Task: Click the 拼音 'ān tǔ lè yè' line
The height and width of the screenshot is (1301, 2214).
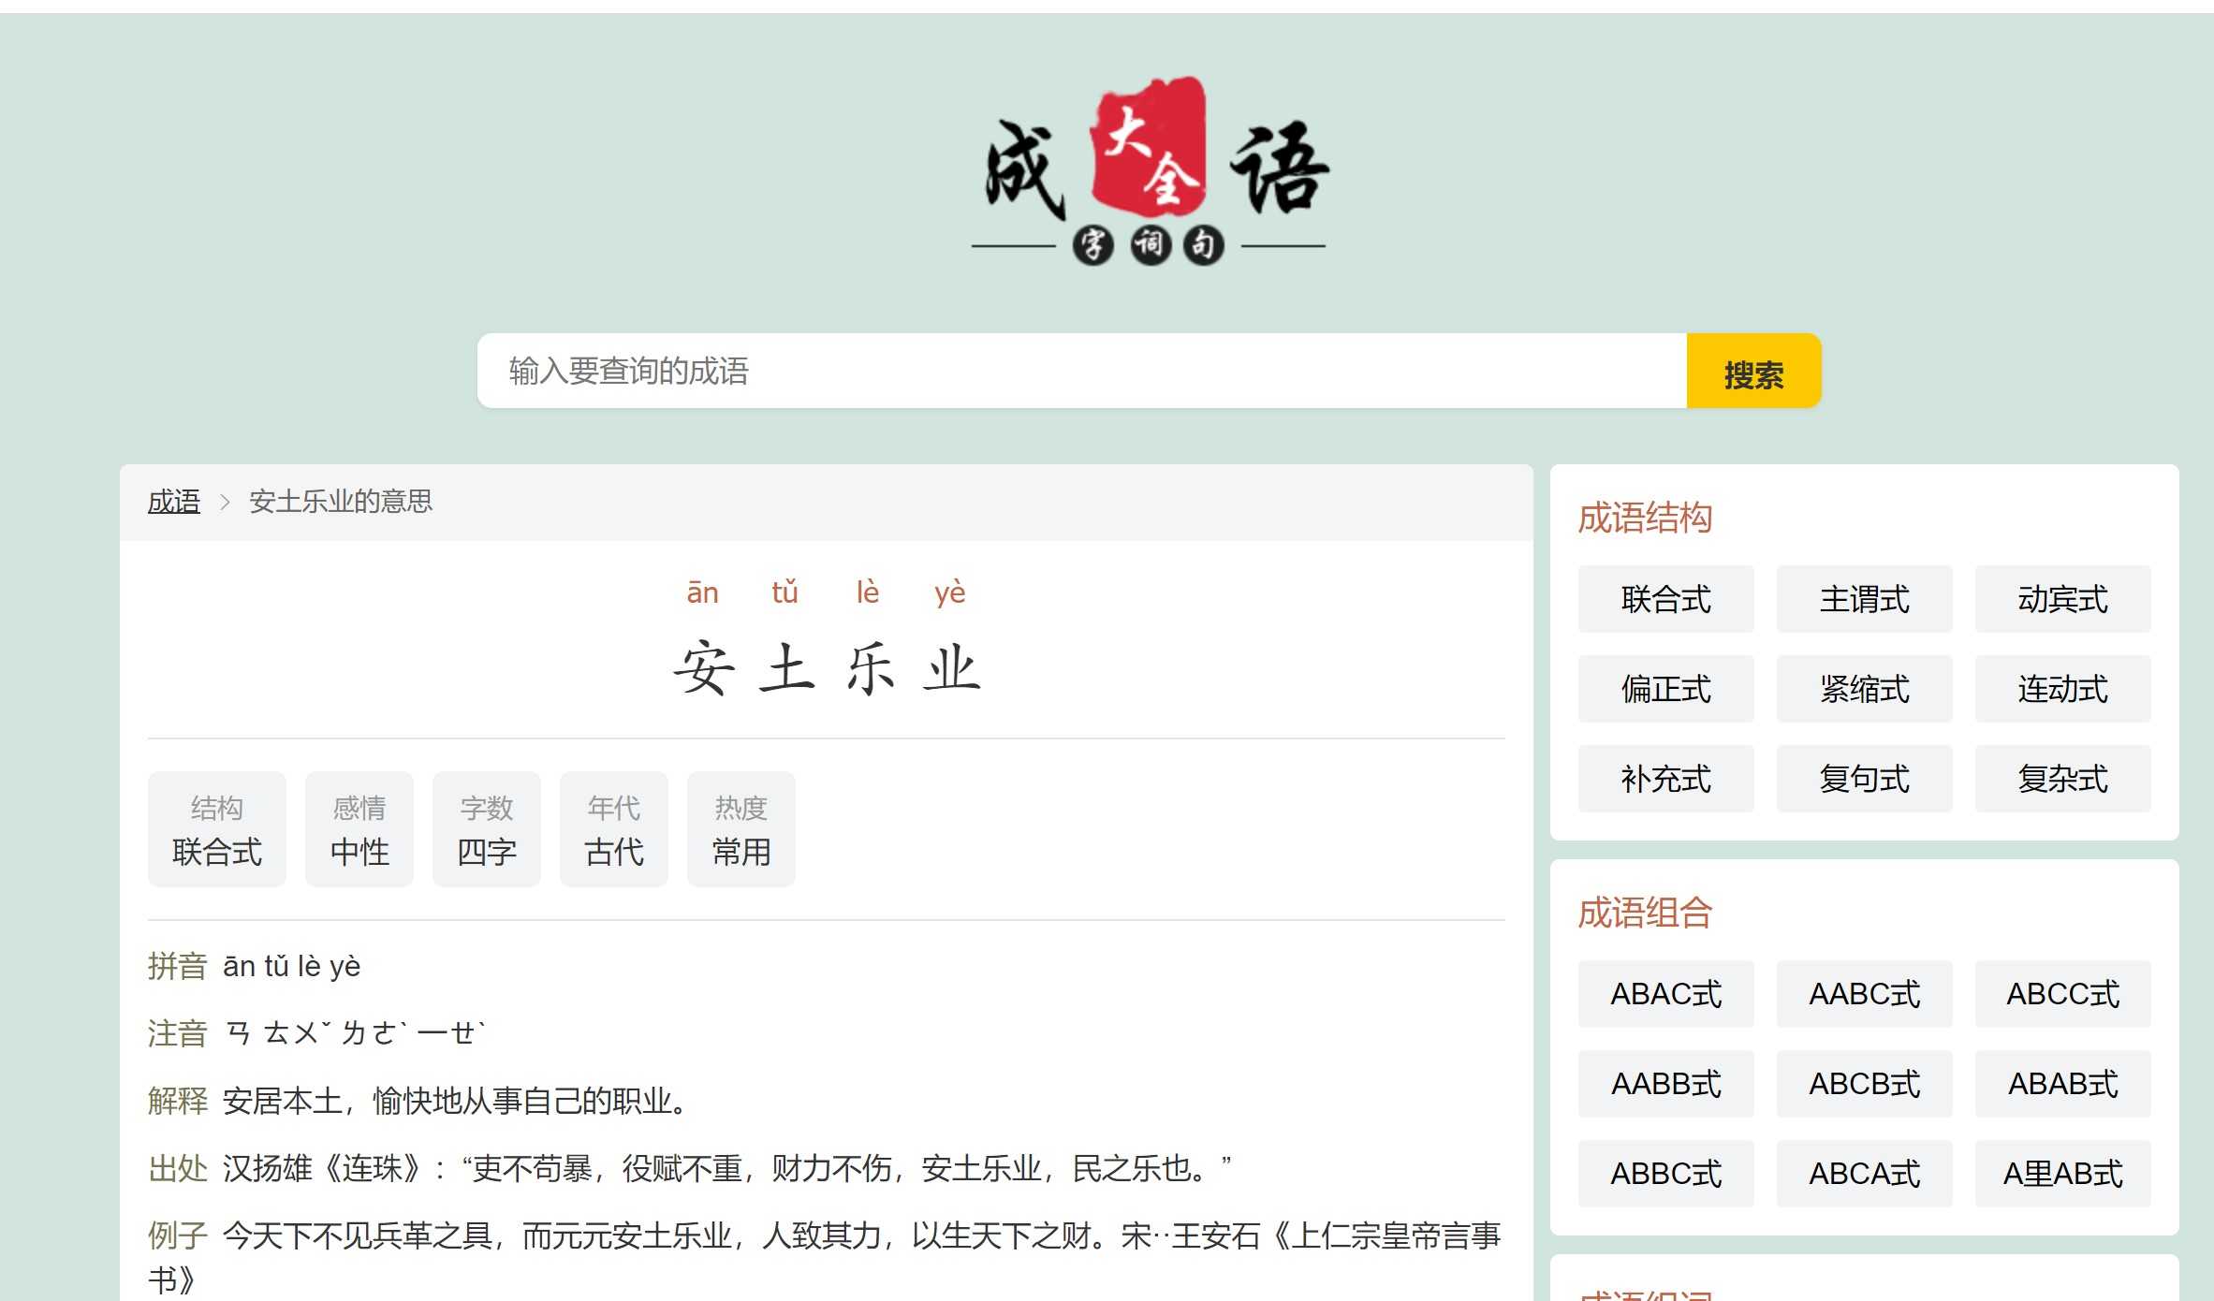Action: pos(291,966)
